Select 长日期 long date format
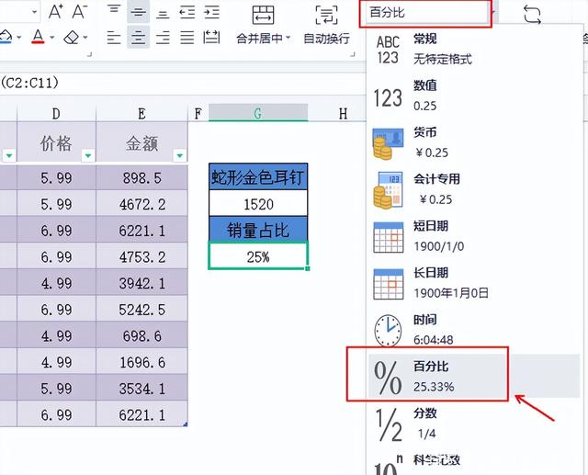 (x=474, y=283)
